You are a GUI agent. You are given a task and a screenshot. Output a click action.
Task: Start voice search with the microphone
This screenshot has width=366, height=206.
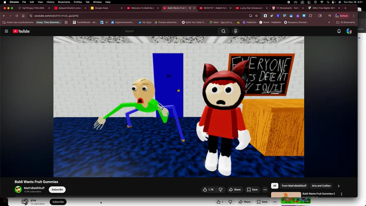235,31
